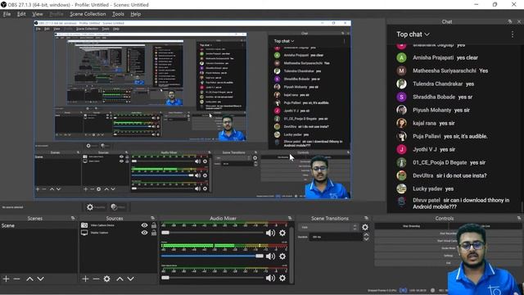This screenshot has width=524, height=295.
Task: Open gear settings of the blue-slider audio track
Action: [x=282, y=256]
